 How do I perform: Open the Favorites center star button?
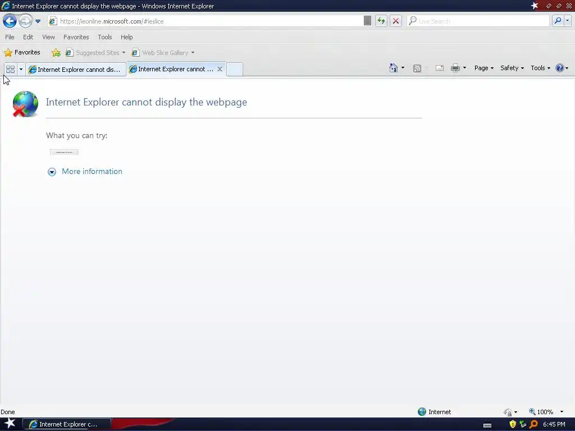[x=22, y=52]
